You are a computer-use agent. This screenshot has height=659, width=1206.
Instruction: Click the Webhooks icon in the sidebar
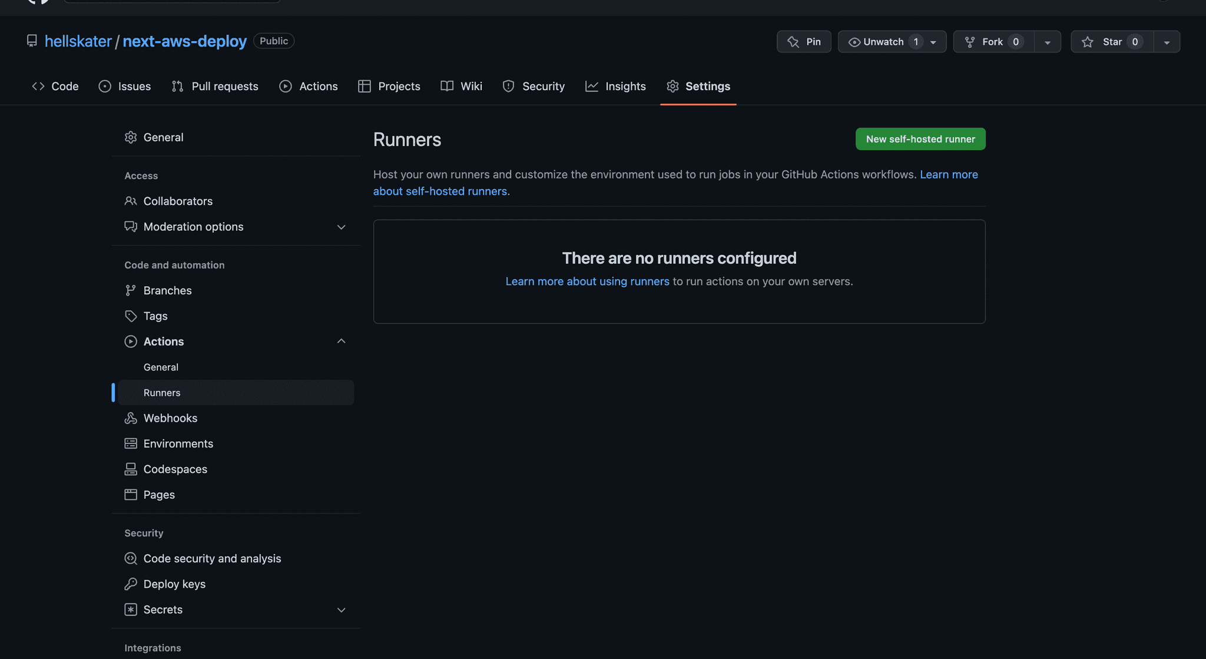tap(130, 418)
